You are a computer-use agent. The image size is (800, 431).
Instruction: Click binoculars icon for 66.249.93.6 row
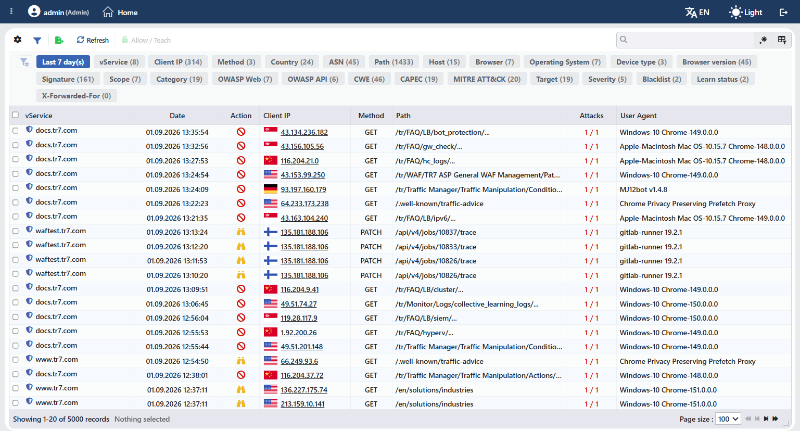coord(241,361)
